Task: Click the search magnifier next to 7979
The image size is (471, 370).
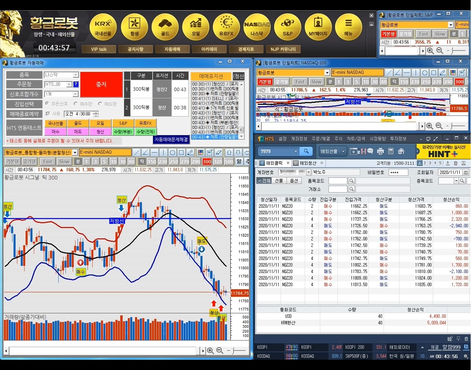Action: tap(306, 151)
